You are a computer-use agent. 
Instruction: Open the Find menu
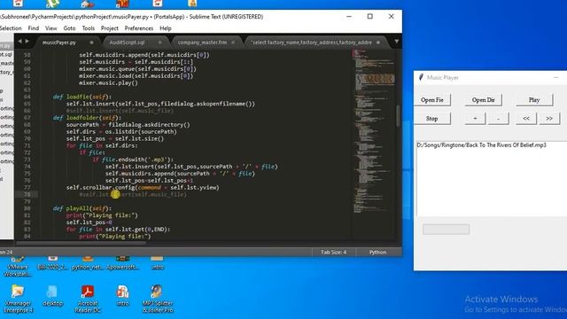[34, 28]
